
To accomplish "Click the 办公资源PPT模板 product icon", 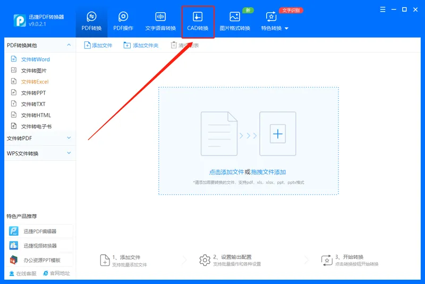I will 14,260.
